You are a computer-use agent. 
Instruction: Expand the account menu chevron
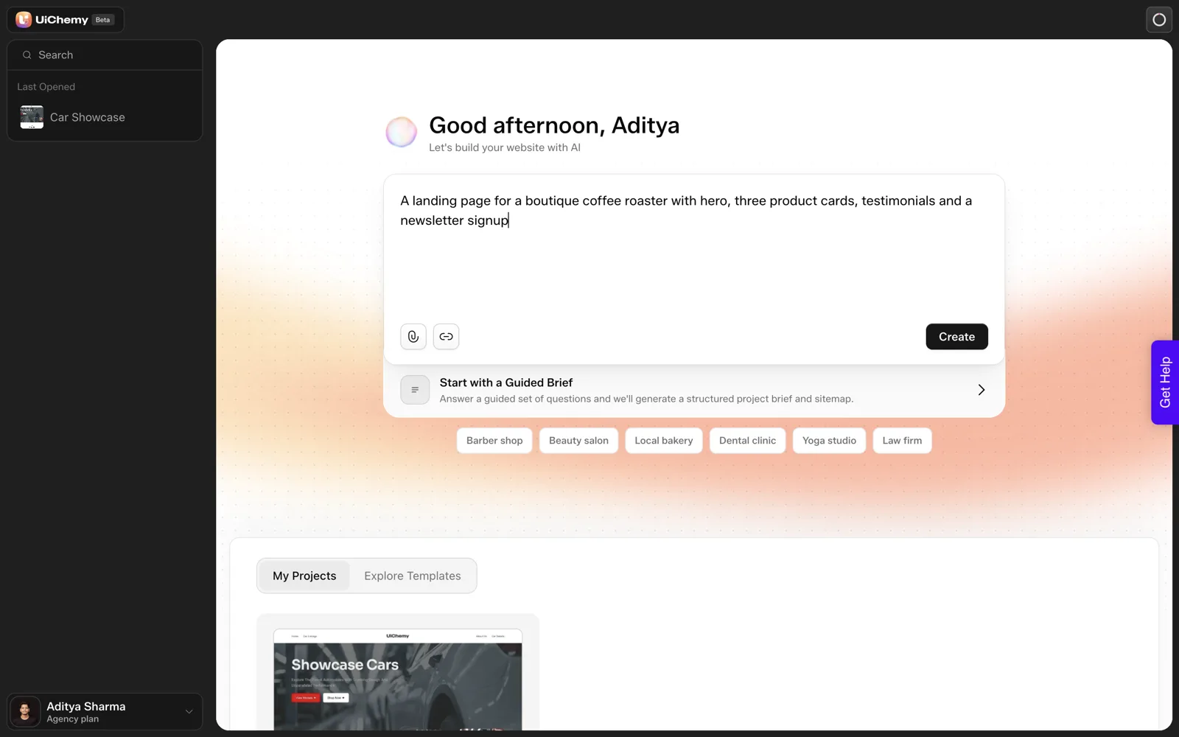pos(189,712)
